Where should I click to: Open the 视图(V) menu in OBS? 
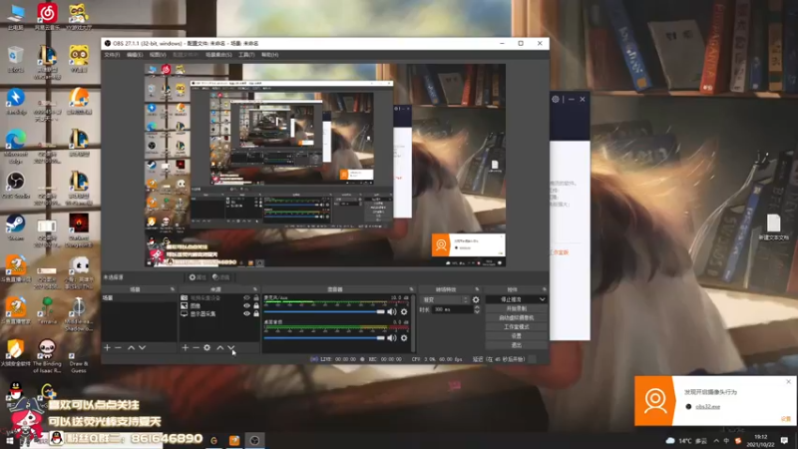point(158,55)
